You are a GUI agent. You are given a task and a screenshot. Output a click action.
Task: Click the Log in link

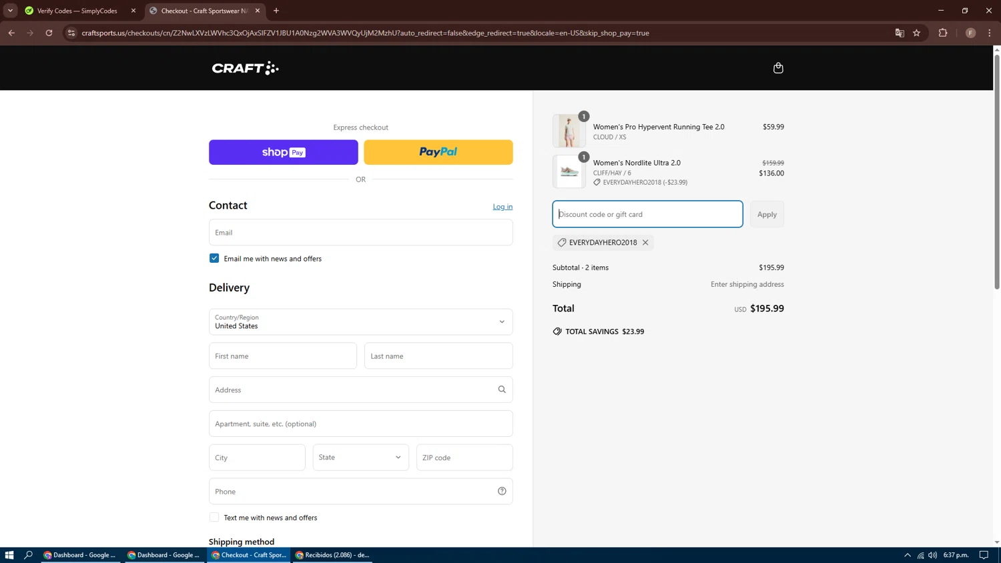coord(503,207)
